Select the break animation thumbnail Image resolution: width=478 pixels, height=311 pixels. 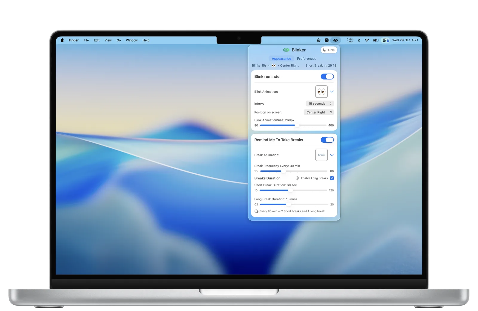coord(321,155)
